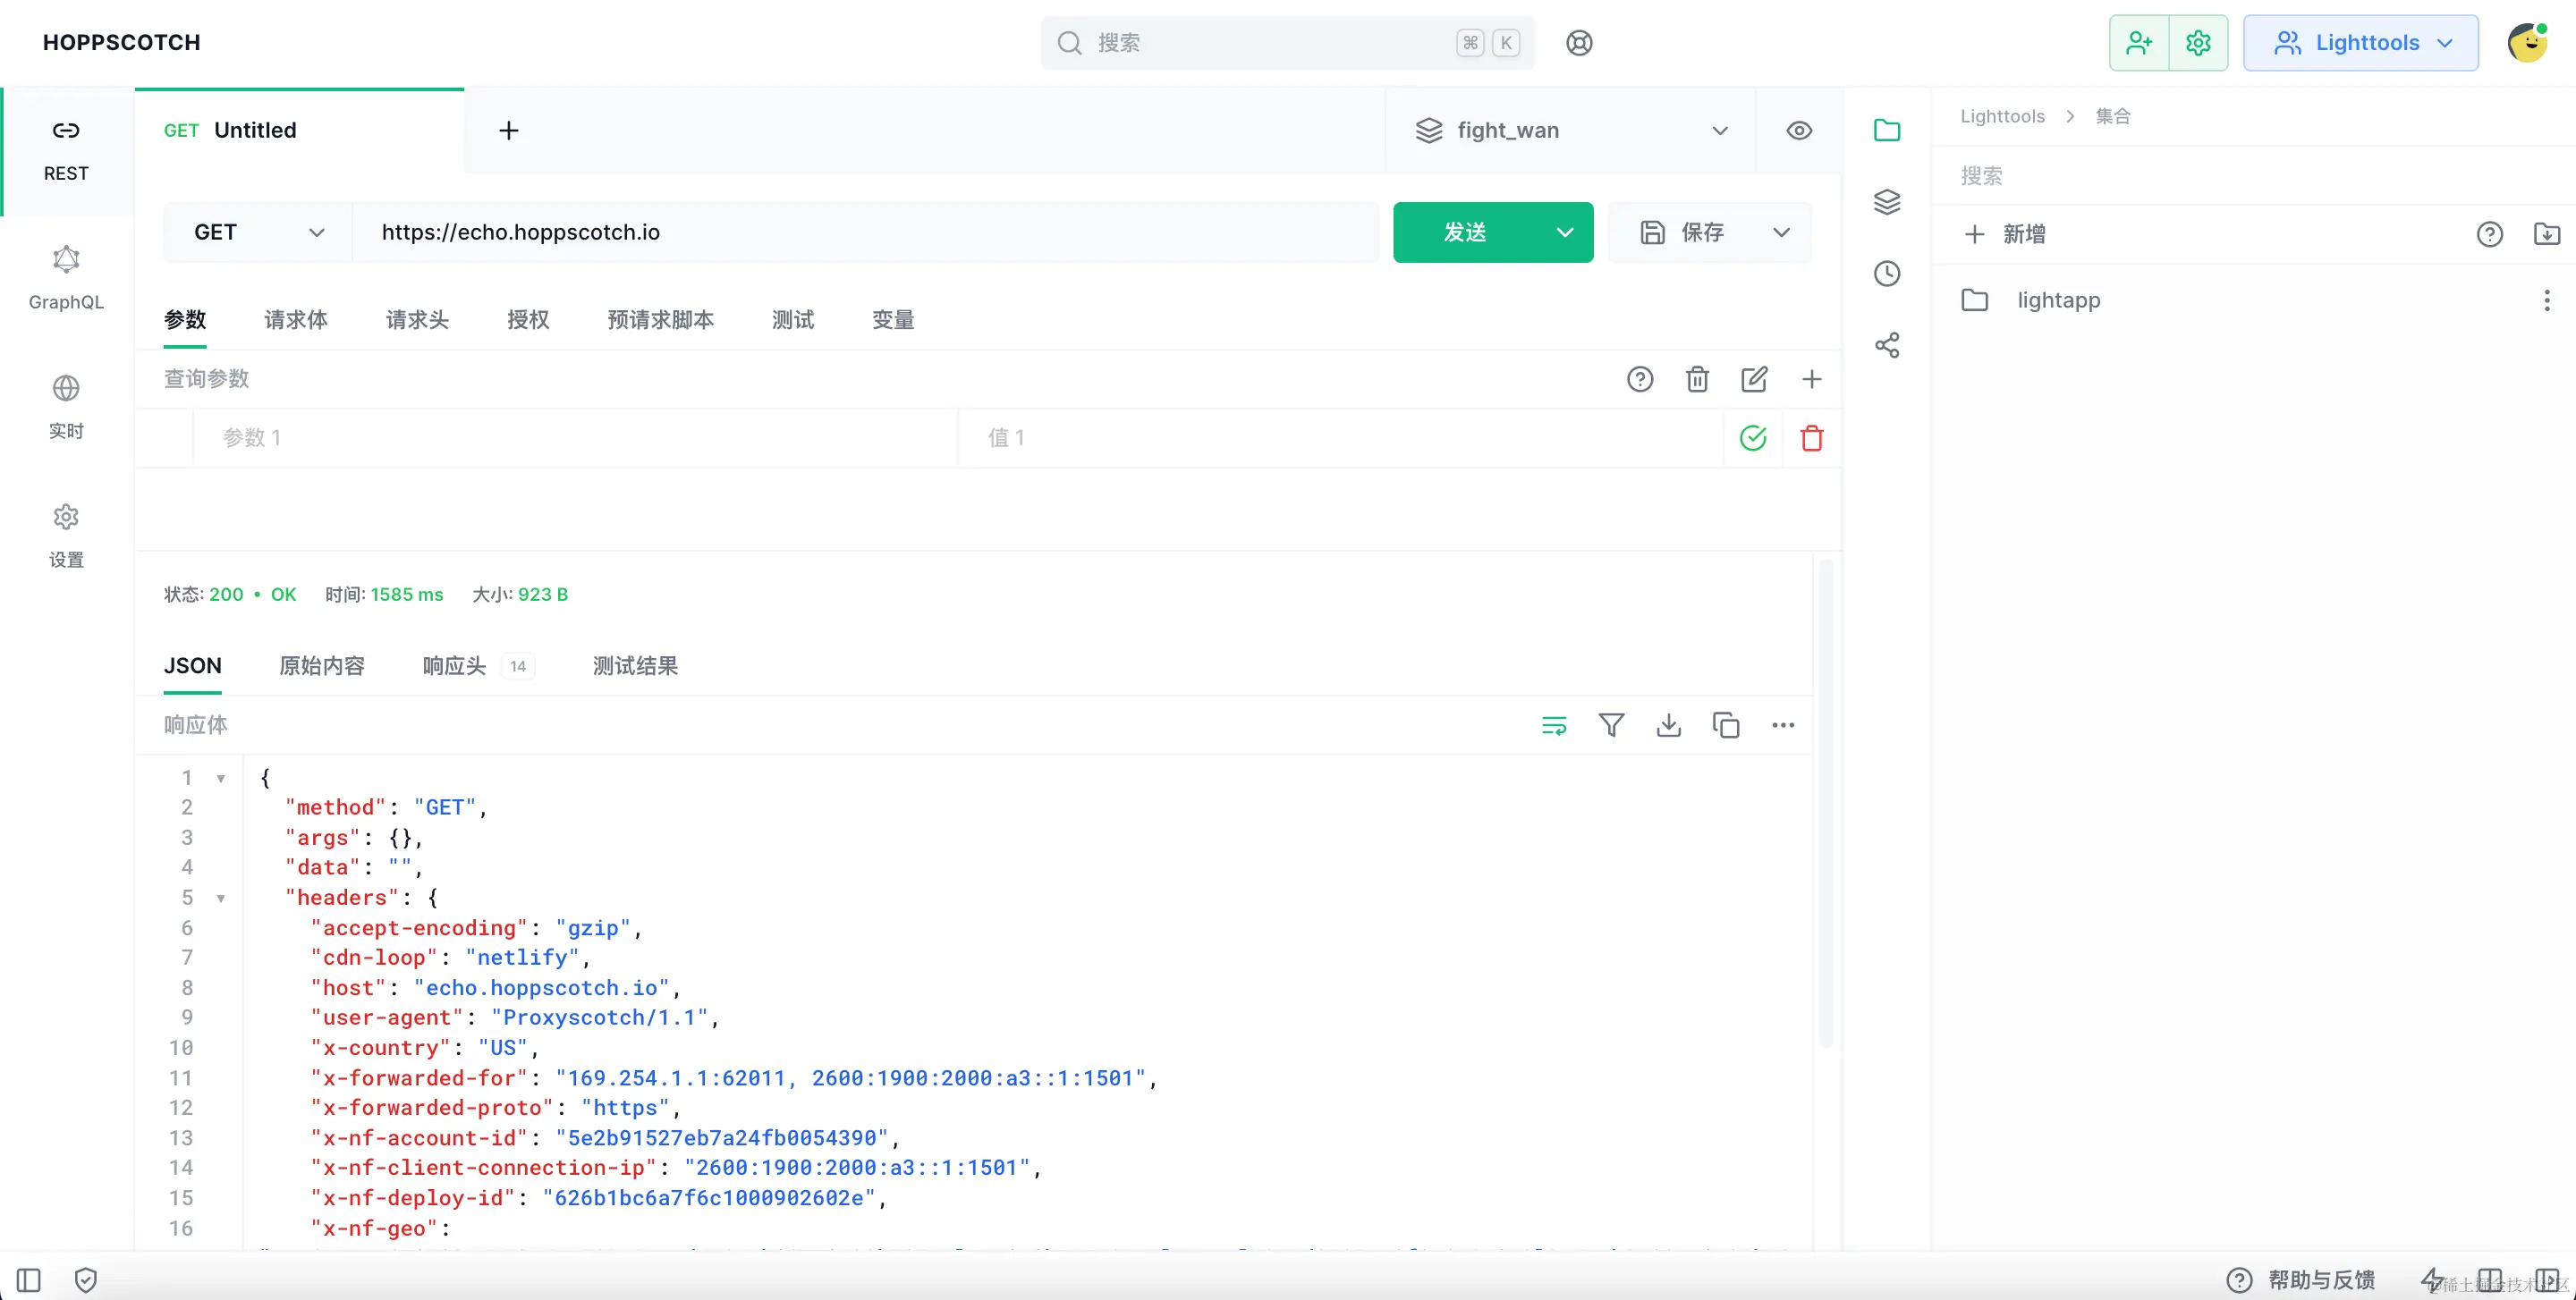This screenshot has height=1300, width=2576.
Task: Open the 响应头 response headers tab
Action: tap(455, 665)
